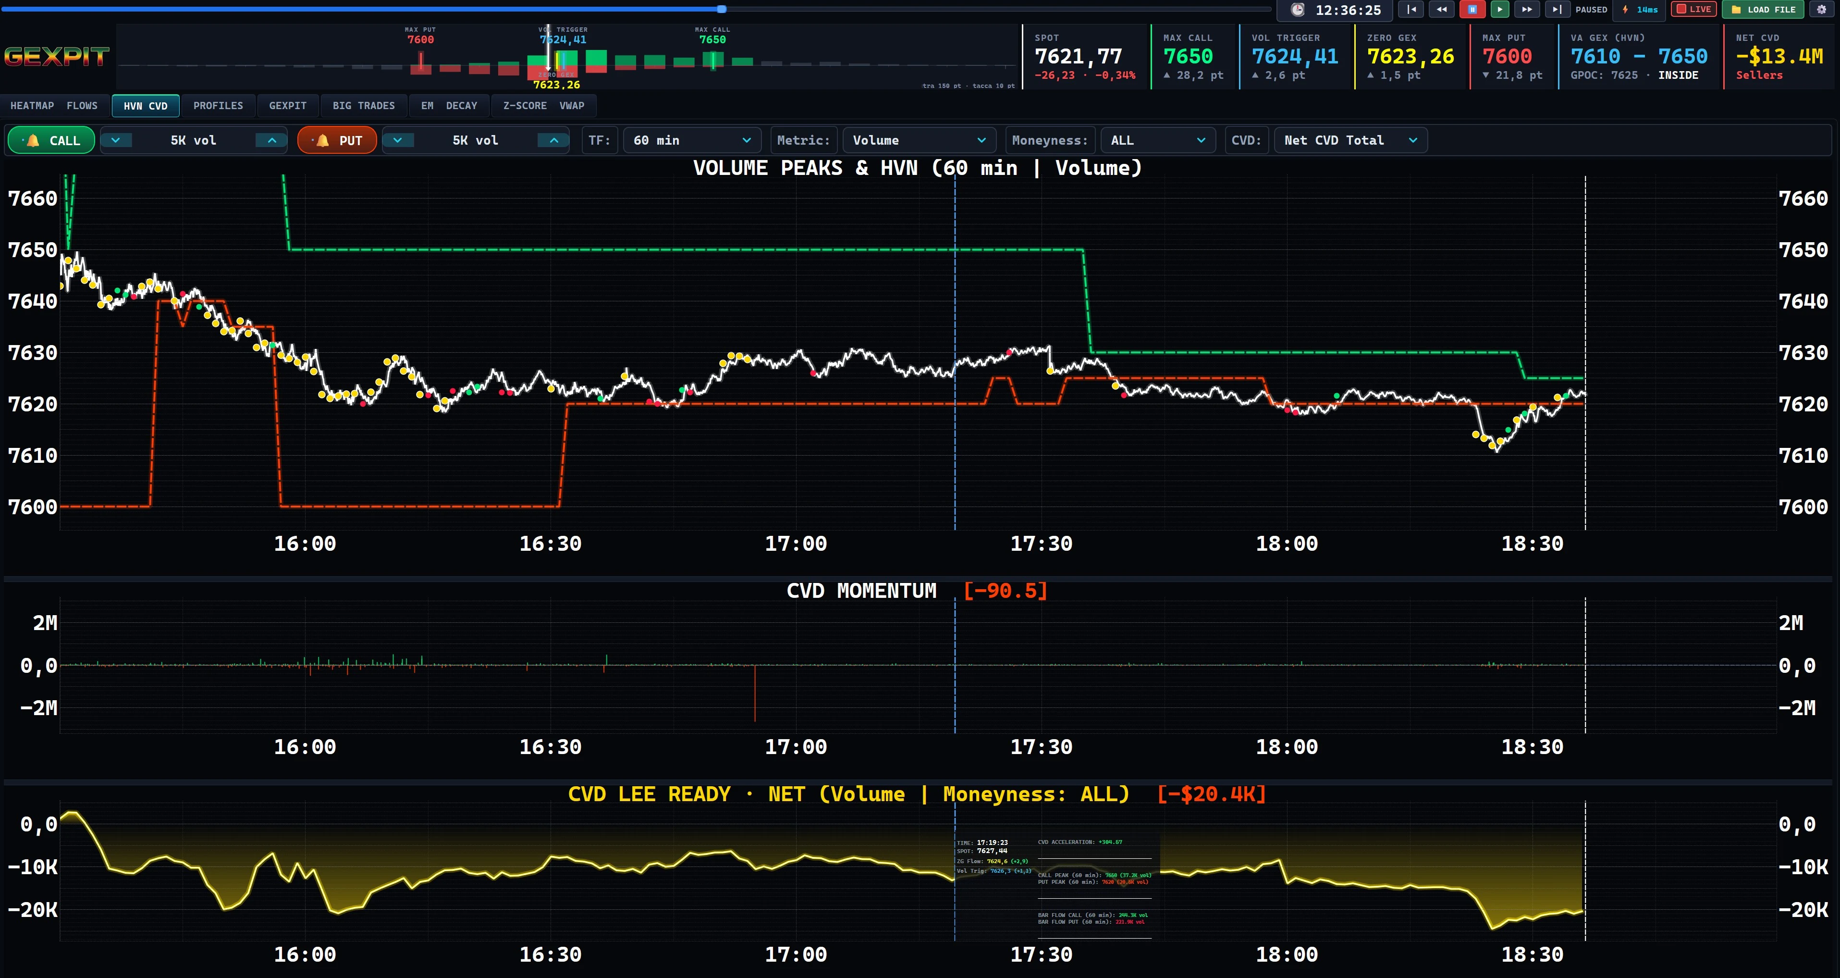Click the LOAD FILE button
The image size is (1840, 978).
pyautogui.click(x=1763, y=9)
